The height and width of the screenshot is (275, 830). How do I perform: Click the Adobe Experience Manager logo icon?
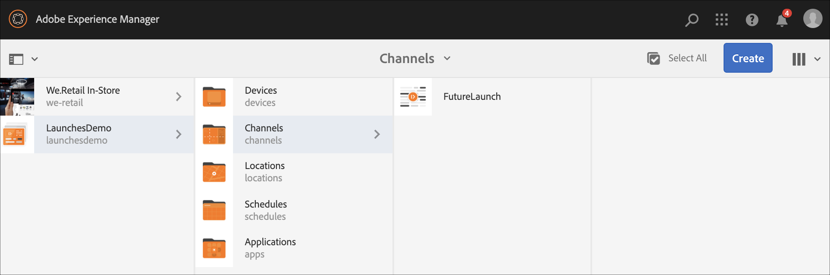(18, 19)
